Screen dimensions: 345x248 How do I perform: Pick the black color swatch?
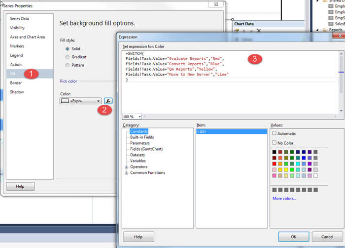pos(274,152)
